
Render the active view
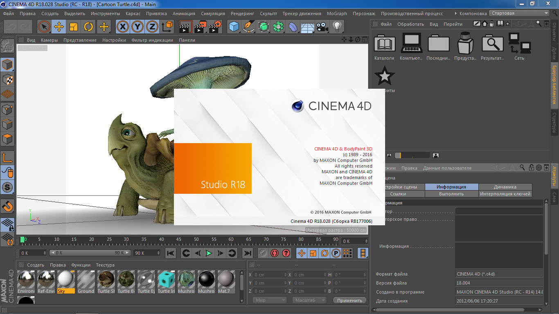tap(185, 27)
